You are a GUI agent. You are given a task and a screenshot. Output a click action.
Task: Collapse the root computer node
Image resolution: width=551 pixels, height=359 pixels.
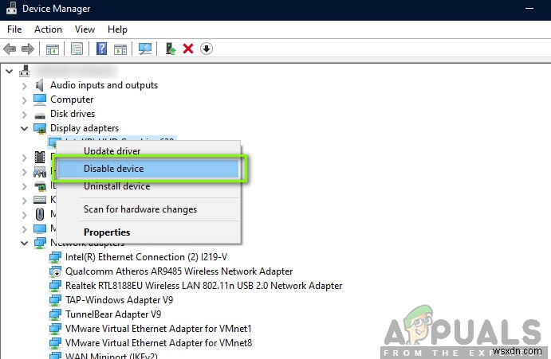[9, 72]
